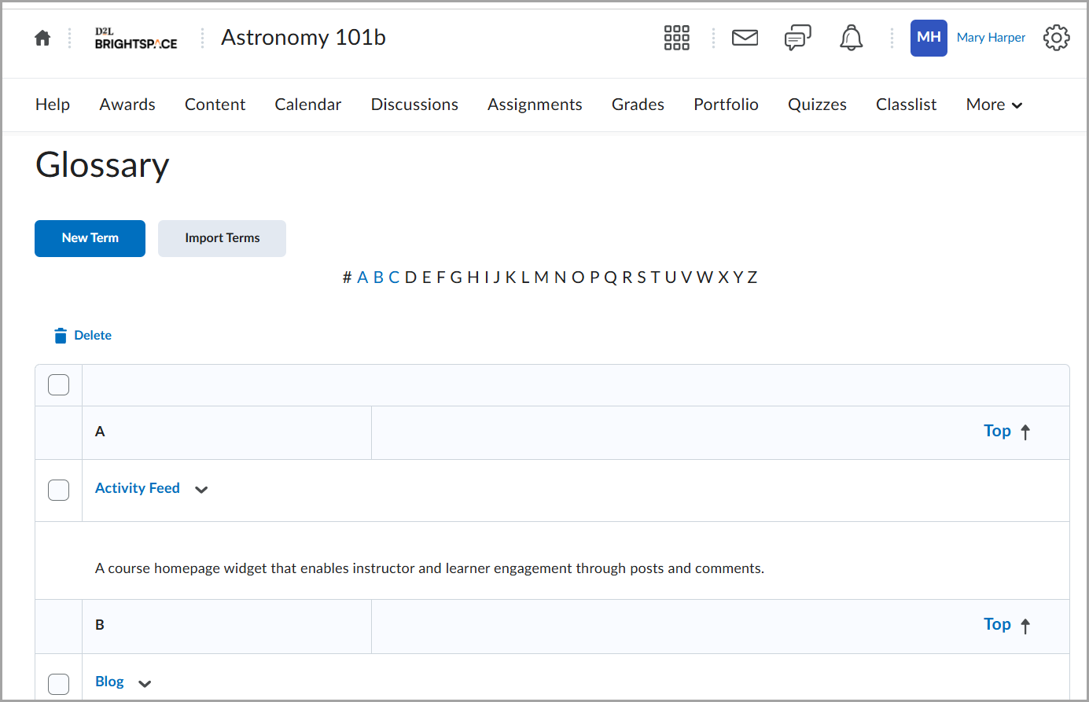Switch to the Discussions tab

(x=414, y=104)
